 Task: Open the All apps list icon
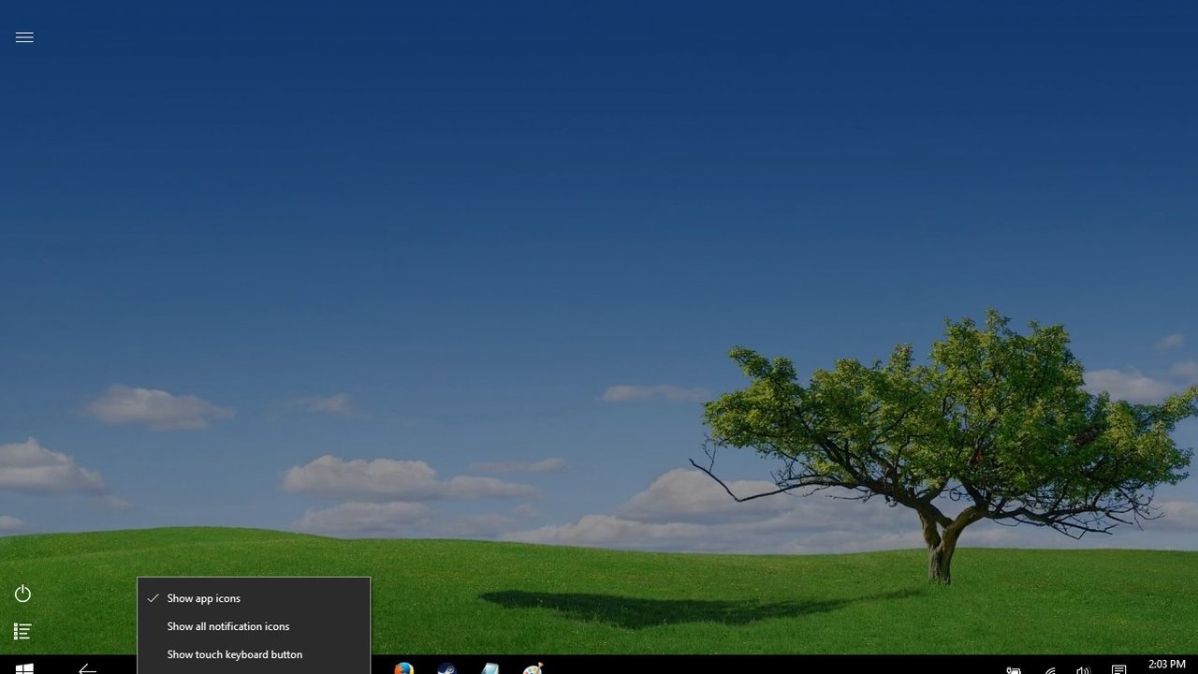(23, 632)
